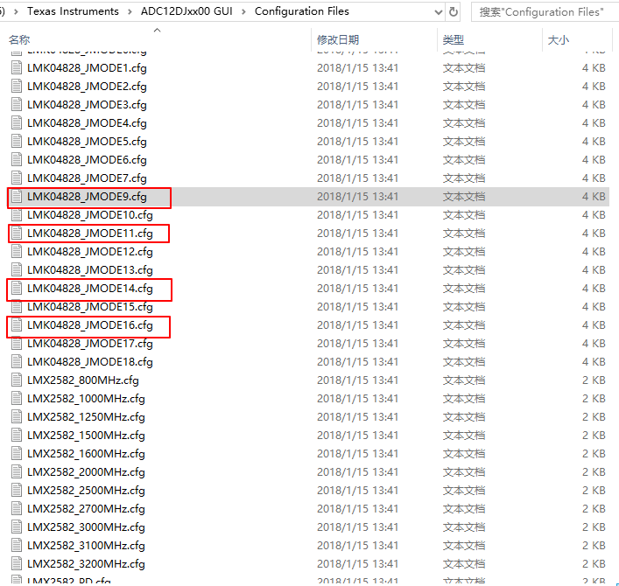Select file name LMK04828_JMODE7.cfg
Viewport: 619px width, 586px height.
(87, 178)
